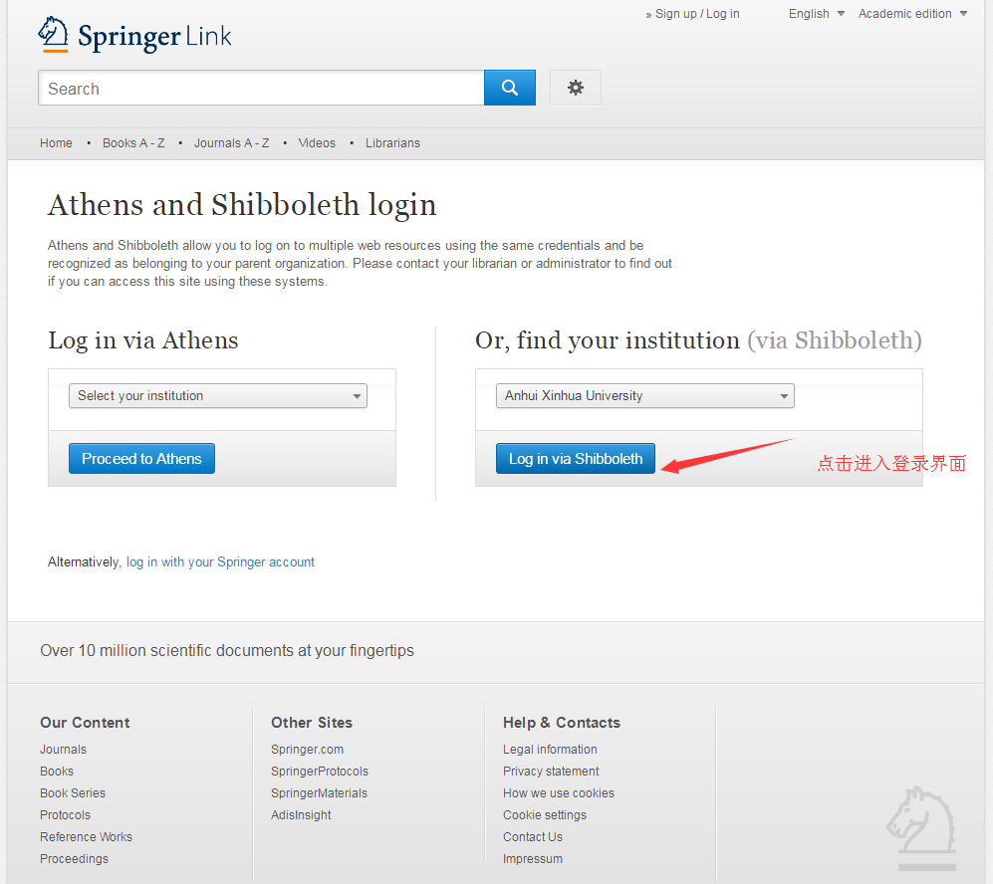
Task: Open the Librarians menu item
Action: 392,143
